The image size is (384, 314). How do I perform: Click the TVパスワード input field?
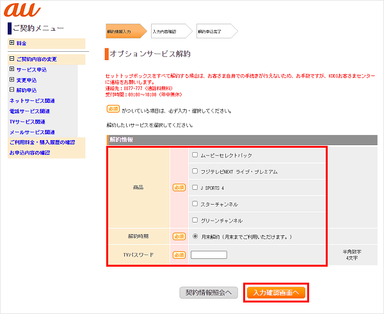click(x=209, y=255)
